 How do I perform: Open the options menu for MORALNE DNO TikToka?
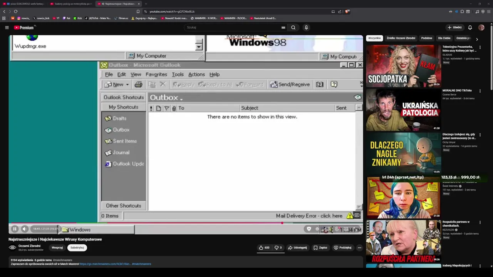[x=480, y=91]
